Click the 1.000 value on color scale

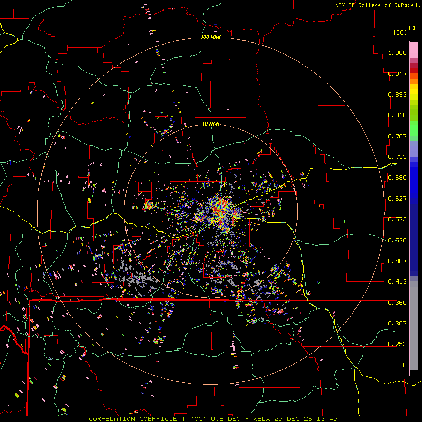click(397, 53)
